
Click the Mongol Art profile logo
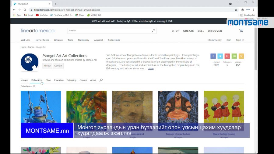click(x=30, y=62)
